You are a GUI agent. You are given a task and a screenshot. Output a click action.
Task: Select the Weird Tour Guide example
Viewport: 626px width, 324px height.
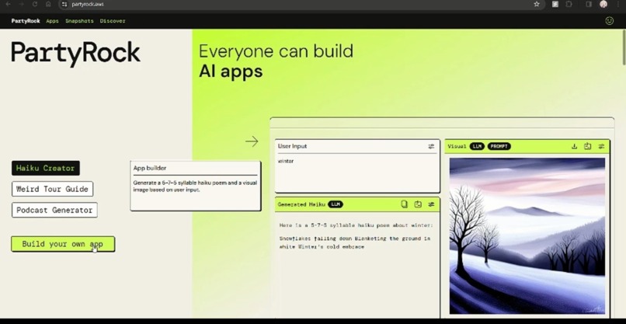click(x=52, y=189)
